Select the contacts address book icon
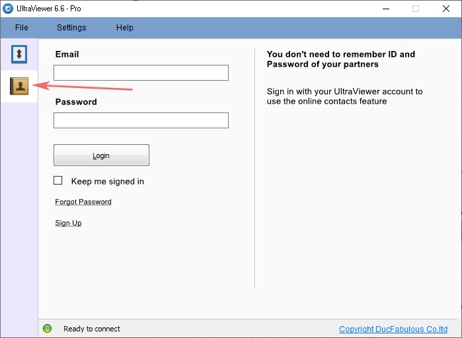The width and height of the screenshot is (462, 338). tap(20, 86)
